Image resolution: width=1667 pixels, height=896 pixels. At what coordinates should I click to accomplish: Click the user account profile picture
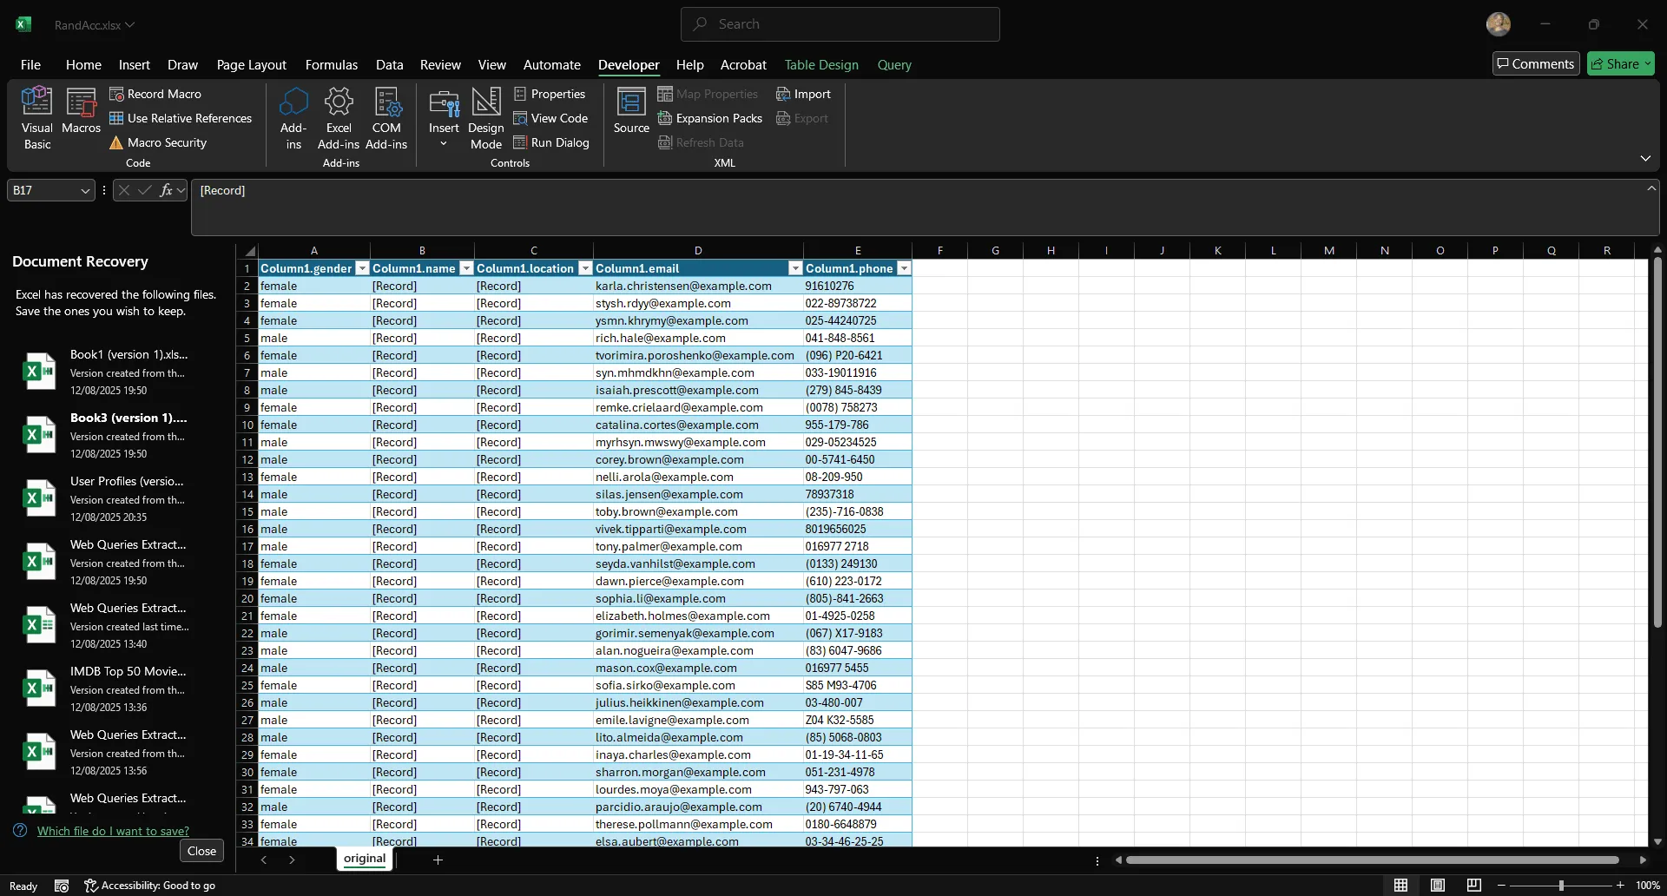point(1499,24)
